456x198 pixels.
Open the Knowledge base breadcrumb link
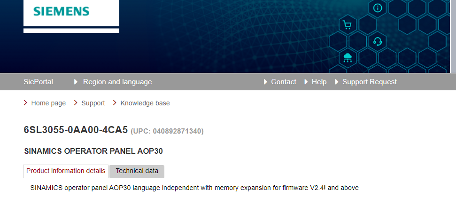(x=145, y=103)
